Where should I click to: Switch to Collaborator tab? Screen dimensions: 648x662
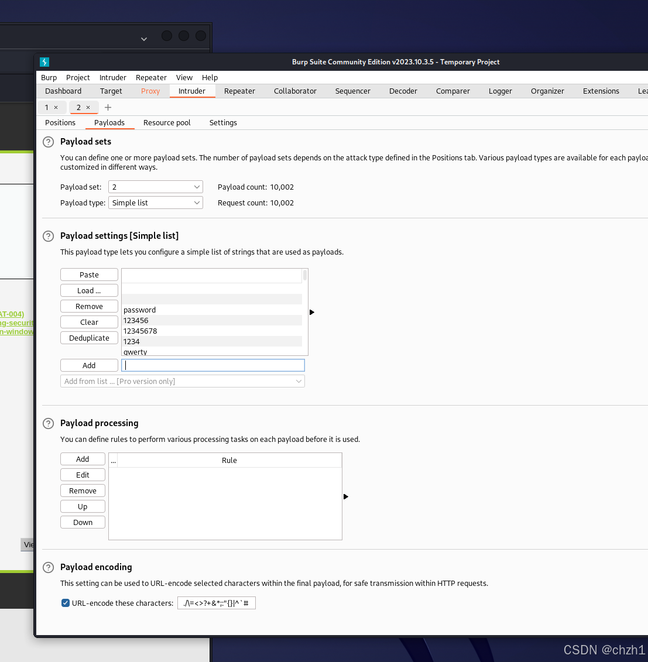(x=295, y=91)
